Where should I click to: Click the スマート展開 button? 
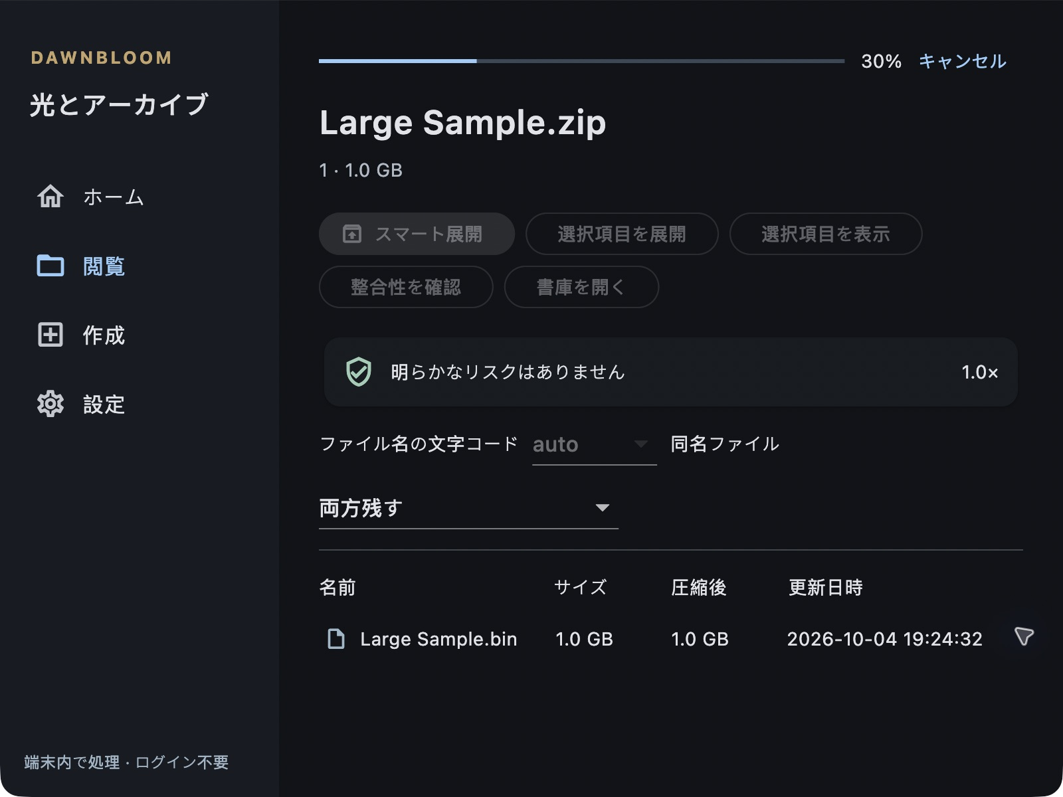(x=417, y=234)
